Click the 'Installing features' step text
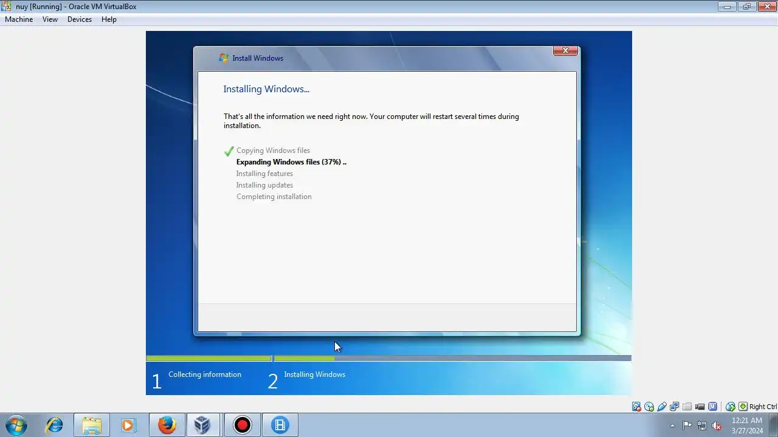Screen dimensions: 778x437 click(264, 174)
